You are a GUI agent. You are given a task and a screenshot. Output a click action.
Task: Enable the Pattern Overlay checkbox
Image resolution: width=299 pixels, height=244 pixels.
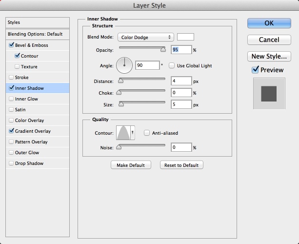[11, 142]
